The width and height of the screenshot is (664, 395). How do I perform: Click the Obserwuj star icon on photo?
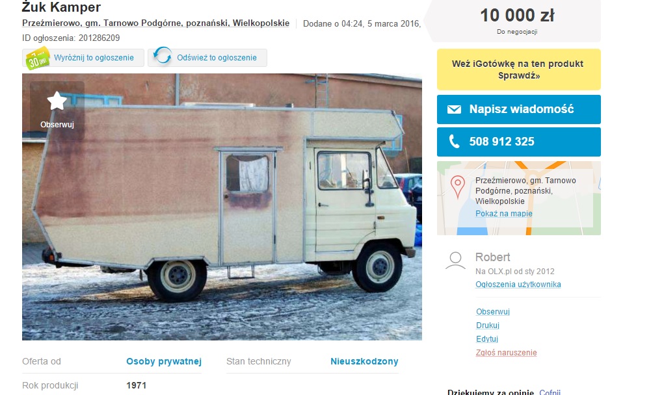coord(57,101)
